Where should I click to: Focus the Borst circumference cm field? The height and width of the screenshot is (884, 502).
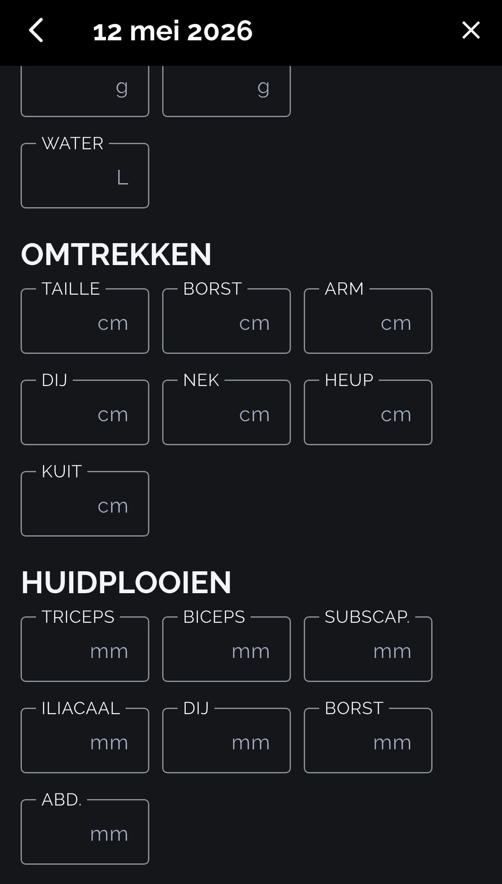227,321
